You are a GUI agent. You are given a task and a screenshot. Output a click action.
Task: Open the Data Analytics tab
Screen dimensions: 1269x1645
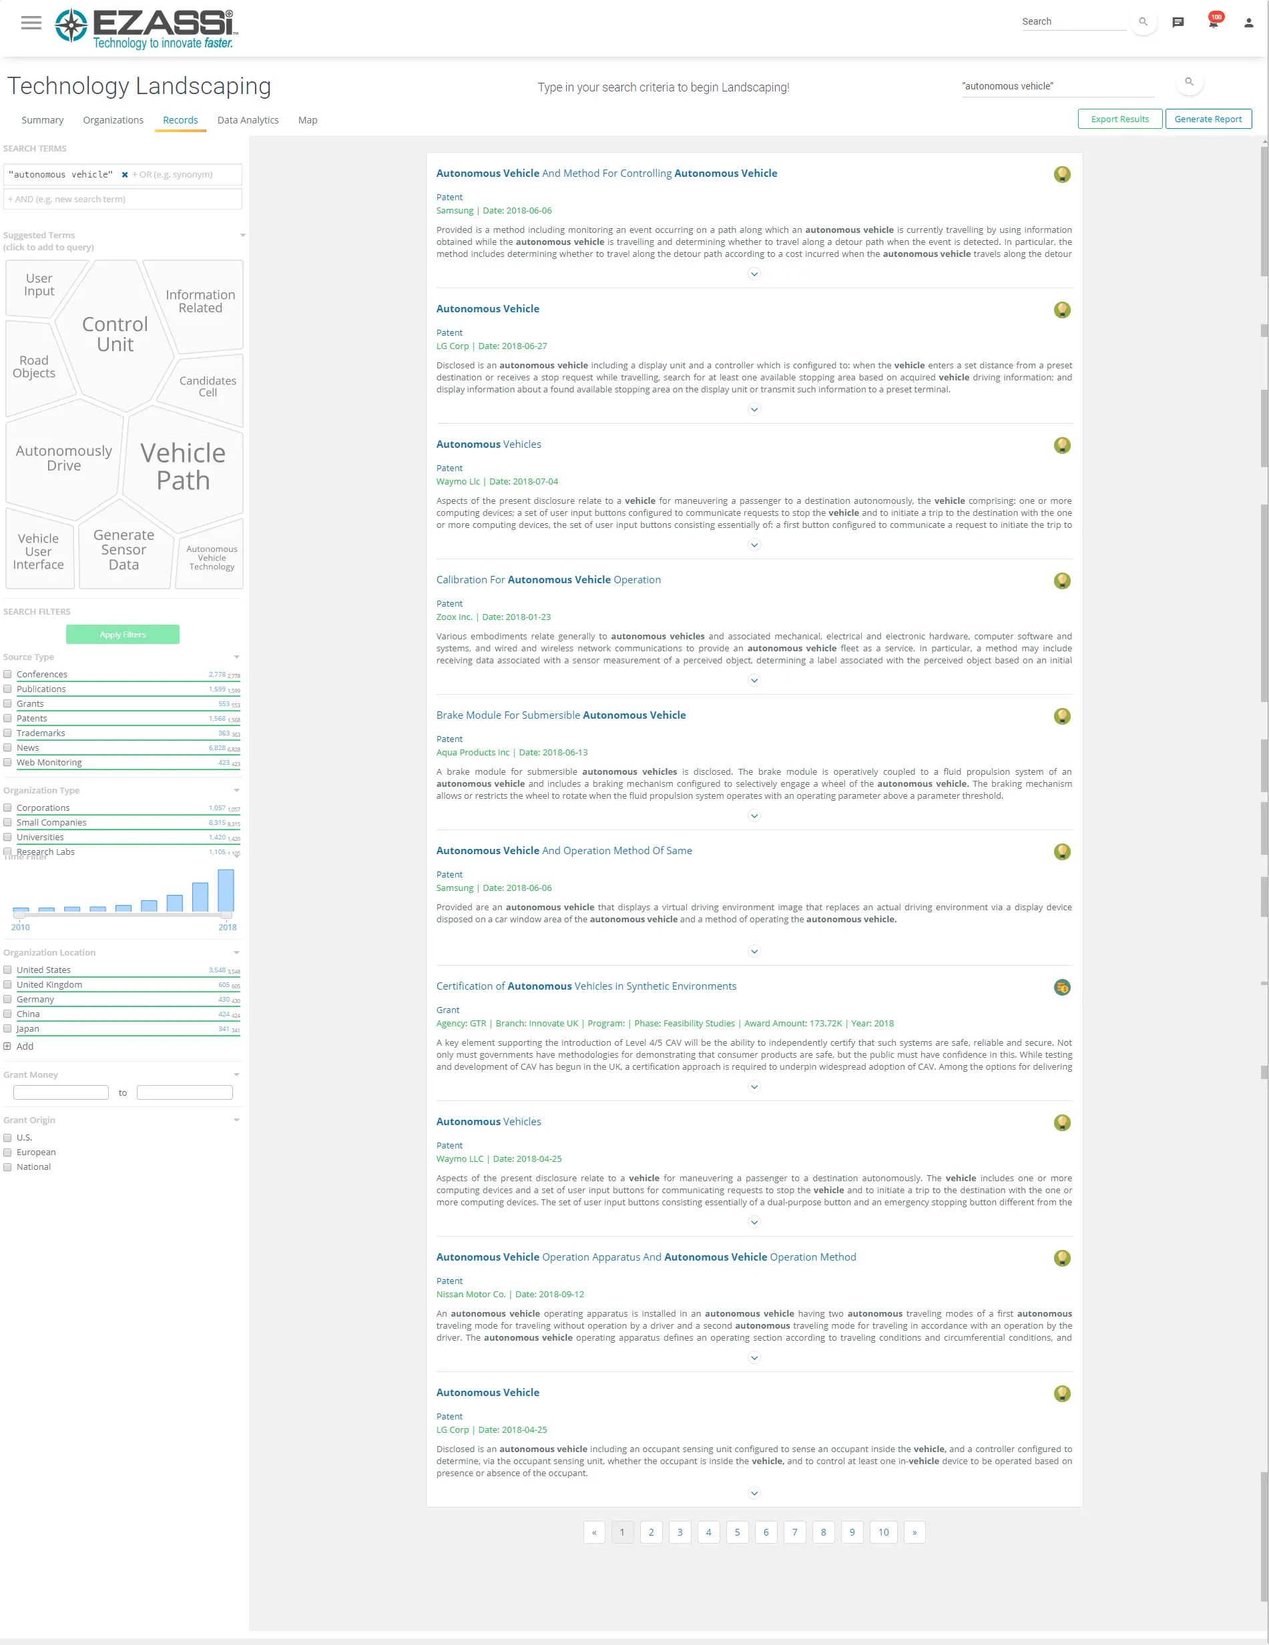pos(248,119)
